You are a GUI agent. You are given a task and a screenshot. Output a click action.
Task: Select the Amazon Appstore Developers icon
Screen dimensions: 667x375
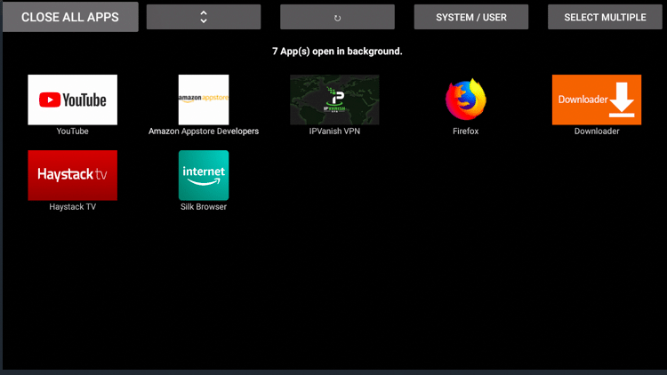pos(204,100)
